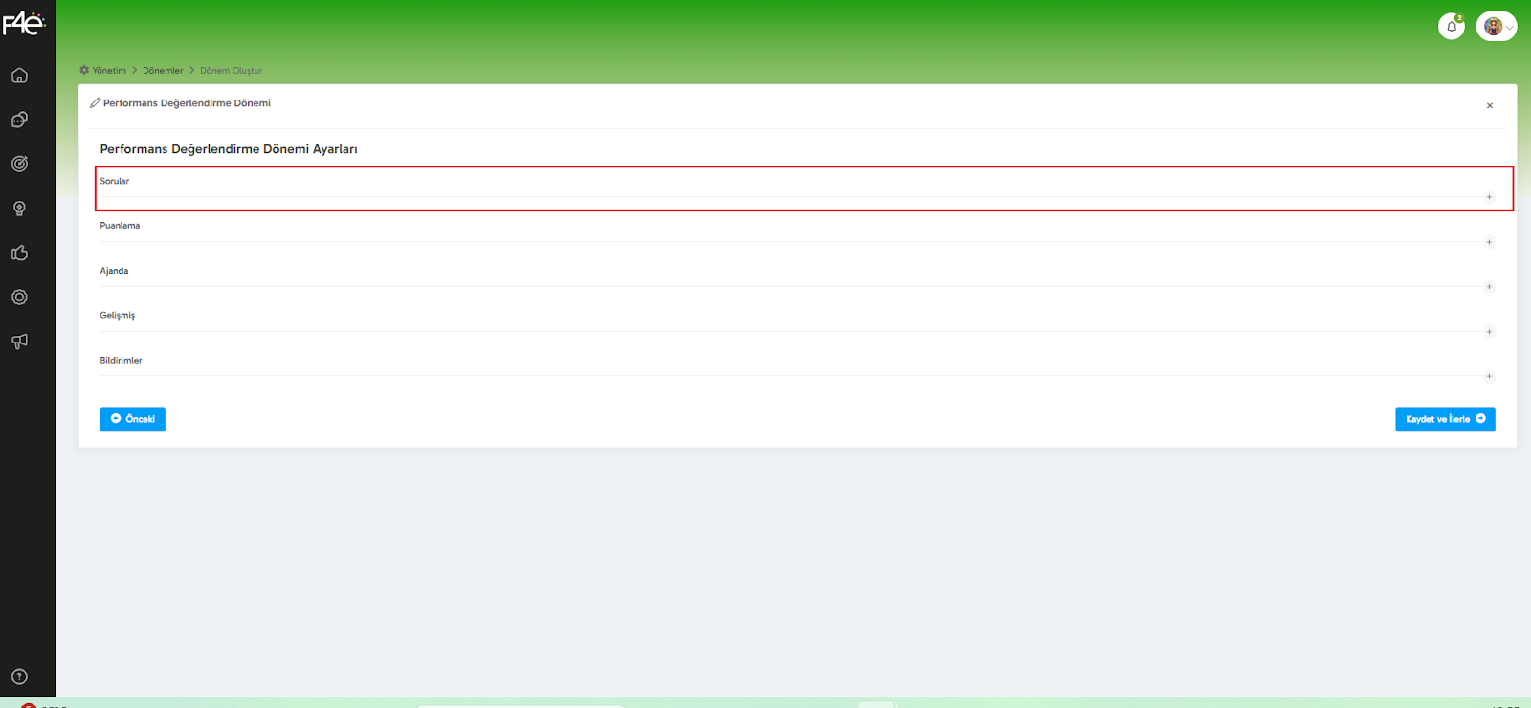Image resolution: width=1531 pixels, height=708 pixels.
Task: Expand the Bildirimler section plus icon
Action: [x=1489, y=376]
